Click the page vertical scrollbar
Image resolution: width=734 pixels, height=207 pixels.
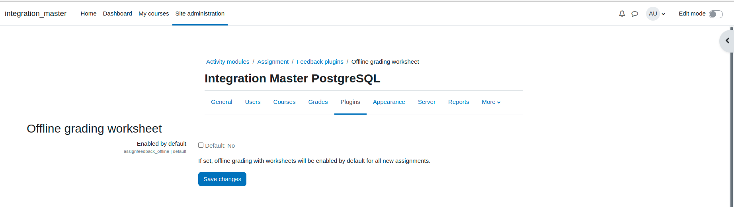point(732,116)
